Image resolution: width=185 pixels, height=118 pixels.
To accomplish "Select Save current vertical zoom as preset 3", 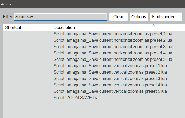I will pyautogui.click(x=110, y=78).
